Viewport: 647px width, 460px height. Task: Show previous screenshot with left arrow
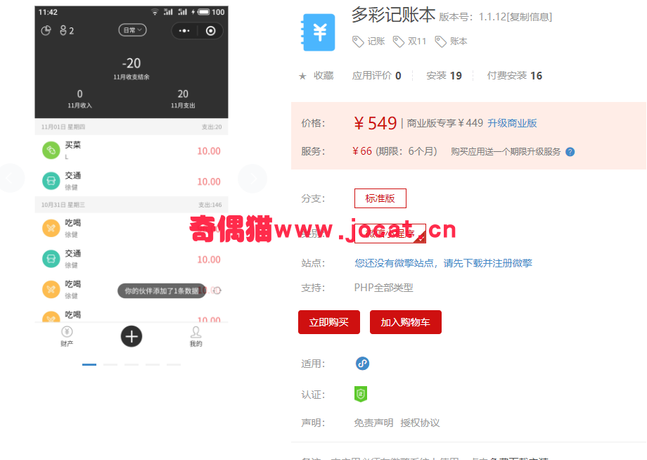[10, 178]
